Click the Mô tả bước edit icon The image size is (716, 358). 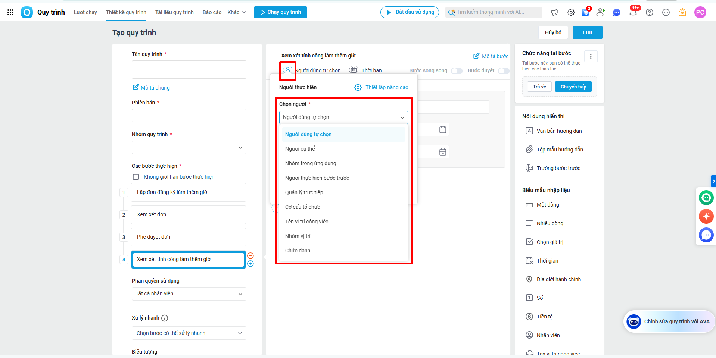[x=476, y=56]
